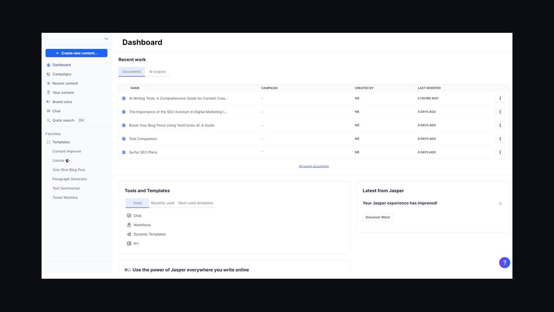This screenshot has height=312, width=554.
Task: Open the All recent documents link
Action: [x=314, y=166]
